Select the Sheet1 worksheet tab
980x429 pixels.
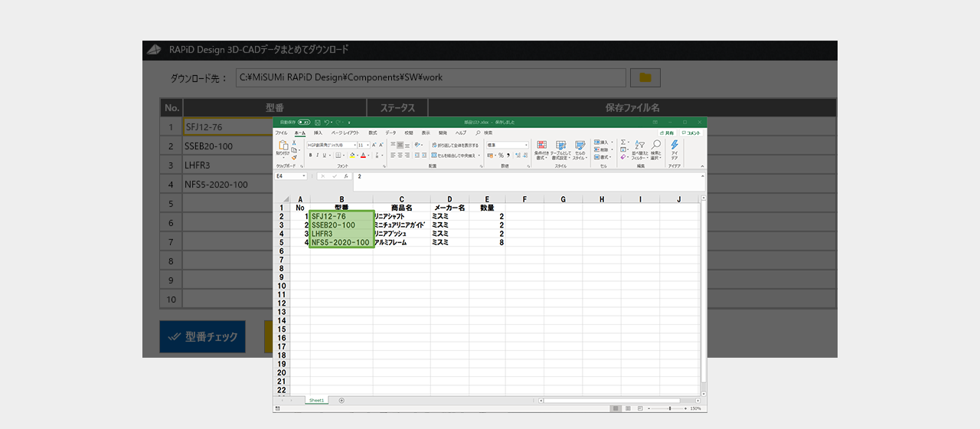point(316,400)
